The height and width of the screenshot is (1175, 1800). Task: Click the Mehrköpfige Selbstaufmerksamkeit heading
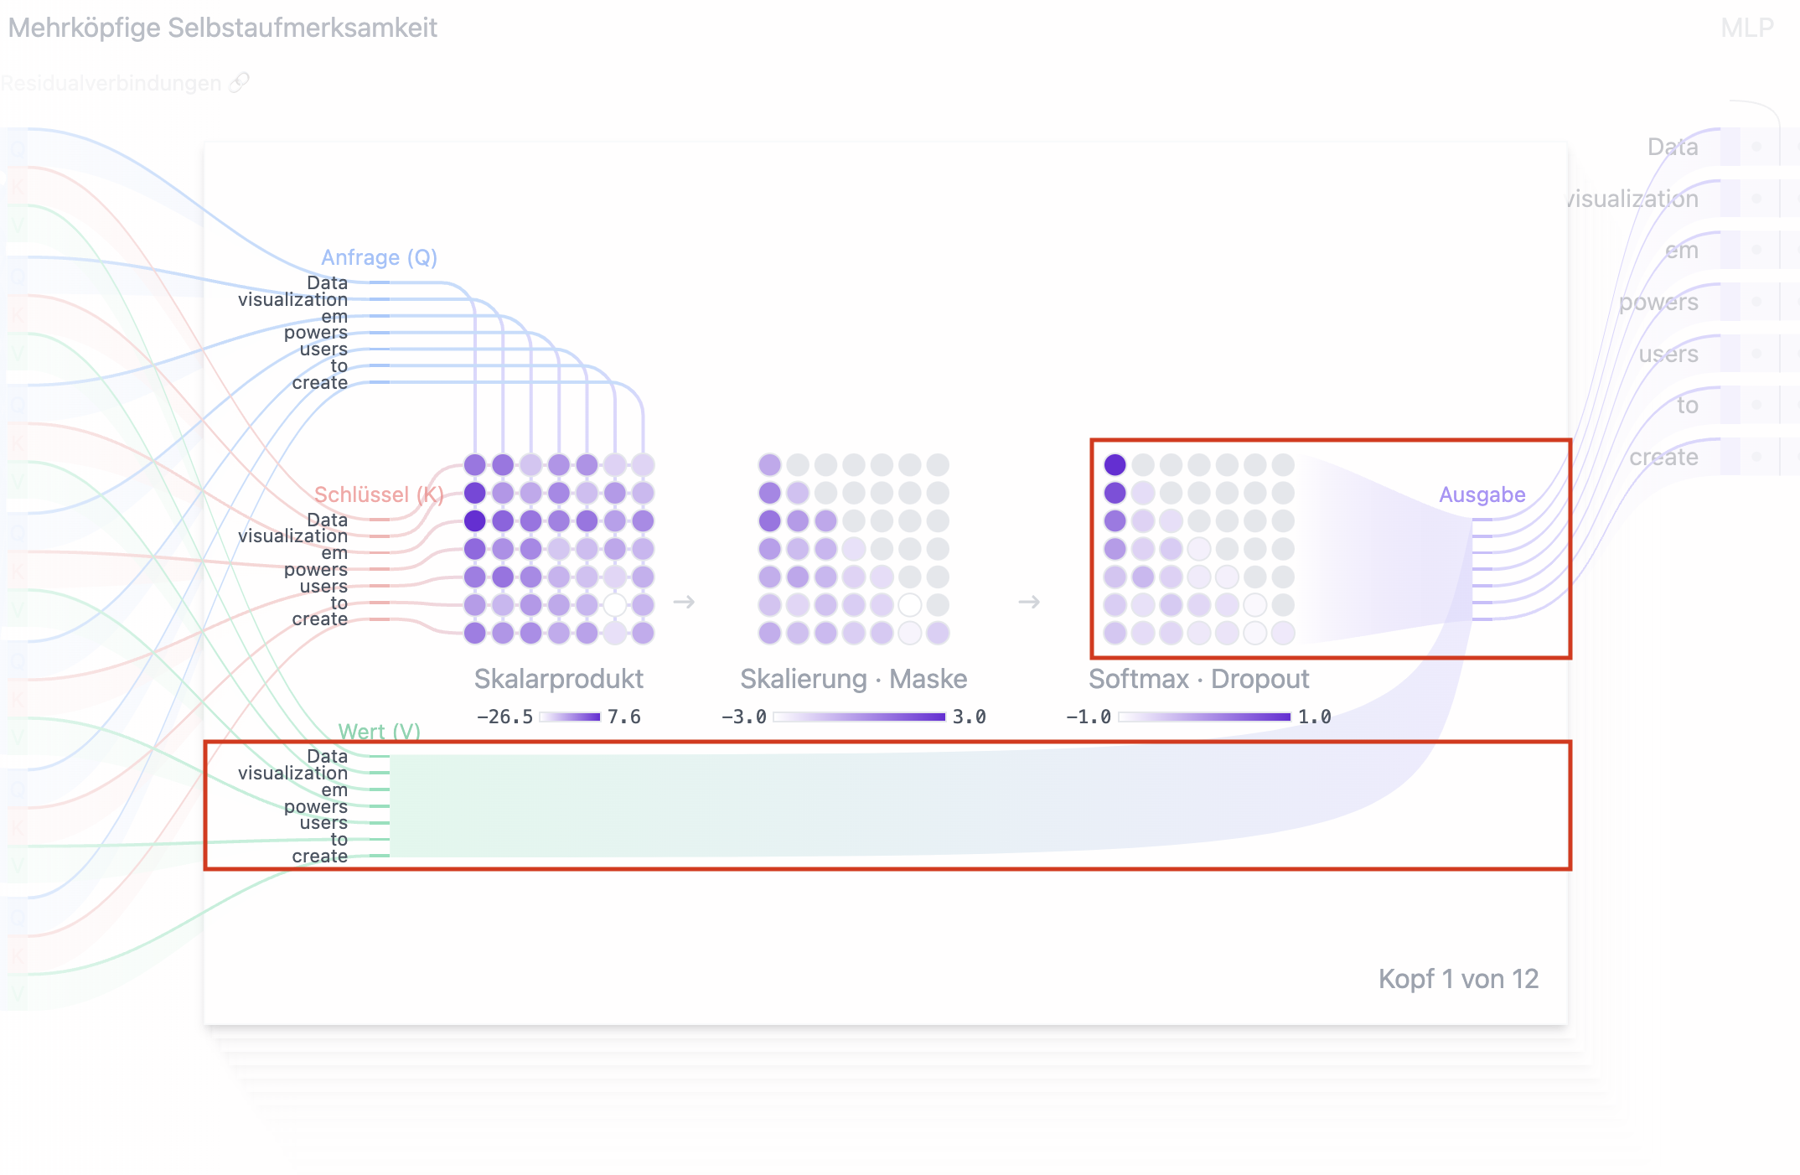pos(223,28)
